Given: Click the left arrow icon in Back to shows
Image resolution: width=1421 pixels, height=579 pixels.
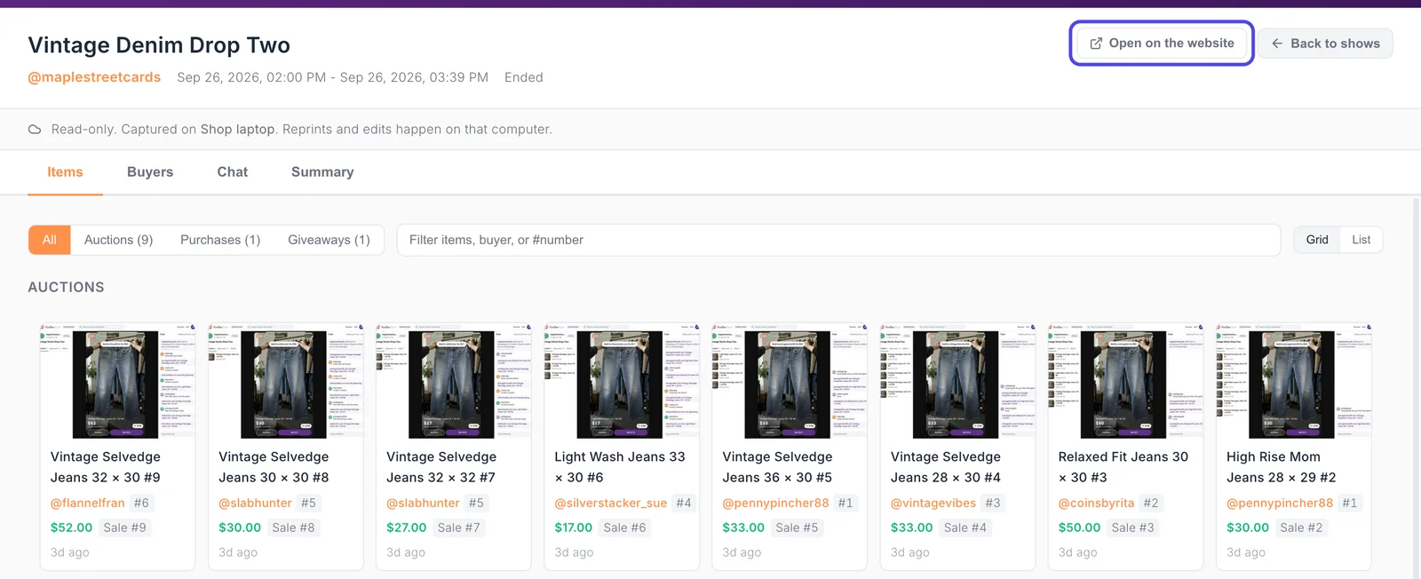Looking at the screenshot, I should pyautogui.click(x=1277, y=44).
